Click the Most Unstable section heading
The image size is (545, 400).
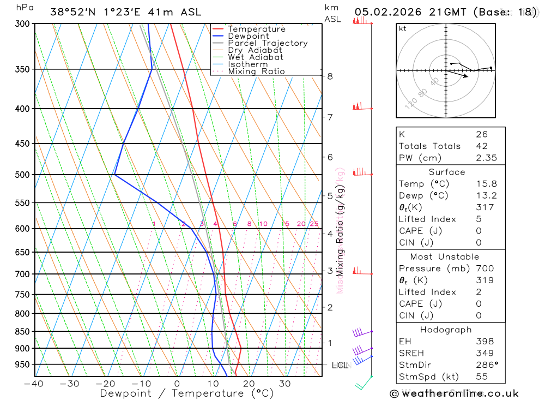tap(445, 257)
